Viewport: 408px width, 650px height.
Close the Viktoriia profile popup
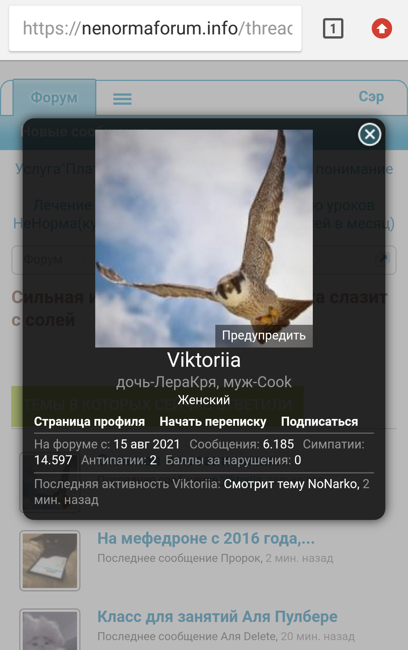(369, 134)
